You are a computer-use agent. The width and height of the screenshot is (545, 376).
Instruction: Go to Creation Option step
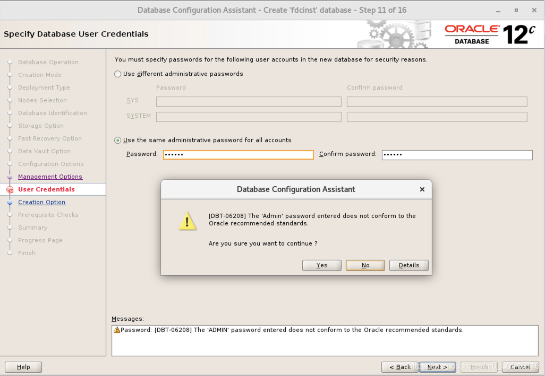pos(42,202)
